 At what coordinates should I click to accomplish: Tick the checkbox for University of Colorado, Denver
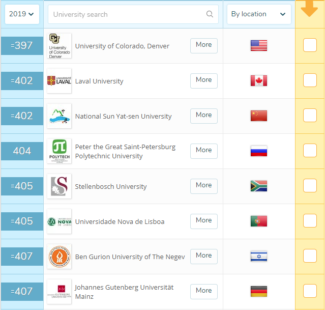(x=310, y=45)
